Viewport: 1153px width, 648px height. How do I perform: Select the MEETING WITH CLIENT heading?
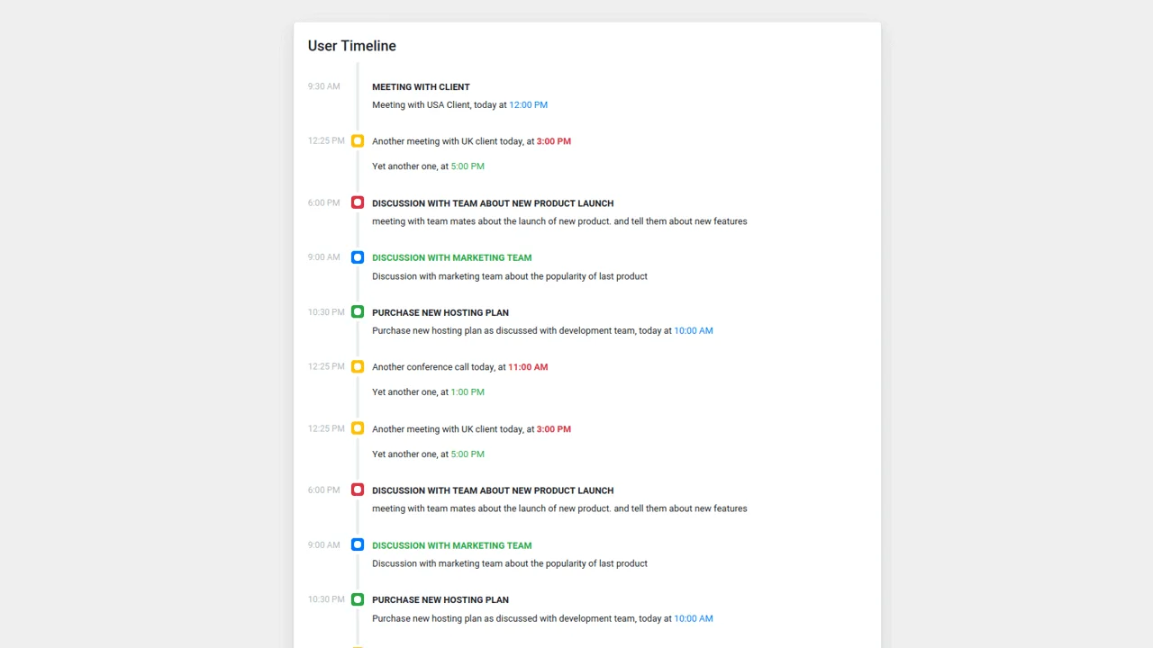click(421, 86)
